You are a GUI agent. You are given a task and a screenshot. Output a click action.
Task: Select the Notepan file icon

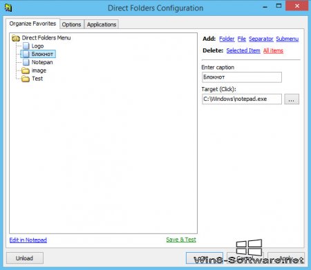coord(26,62)
